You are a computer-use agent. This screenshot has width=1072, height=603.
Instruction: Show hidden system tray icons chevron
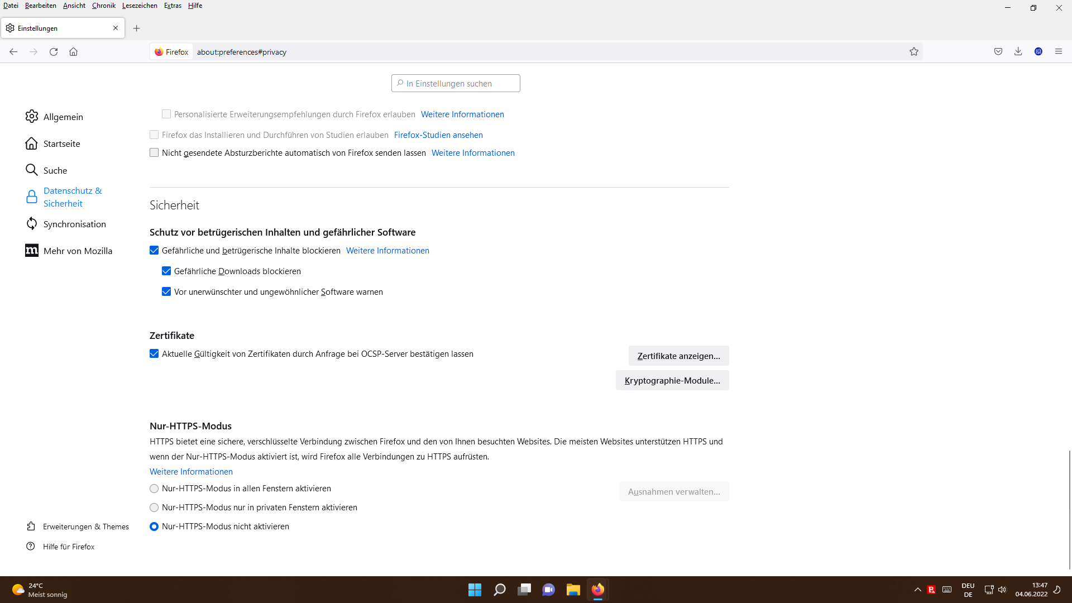point(917,590)
